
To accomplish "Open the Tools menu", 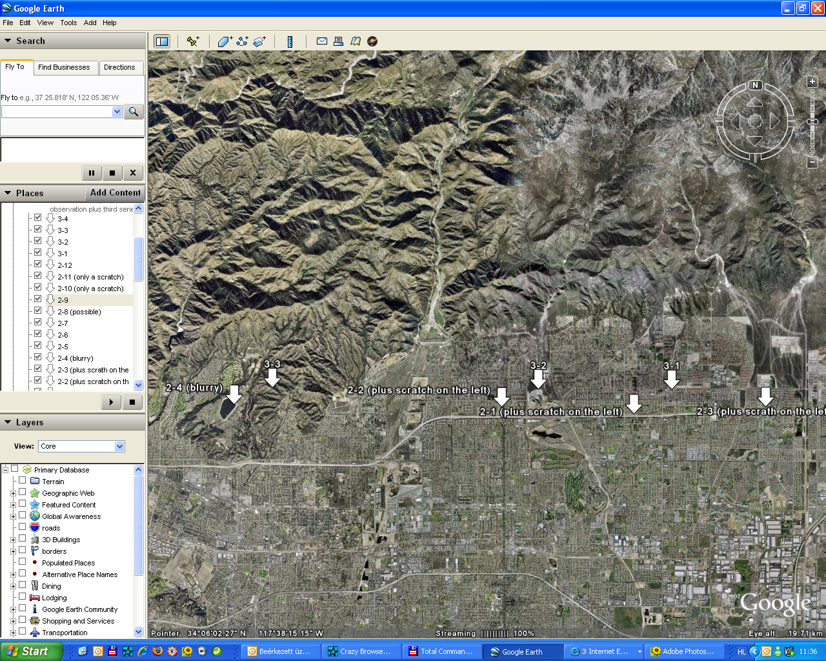I will point(68,23).
